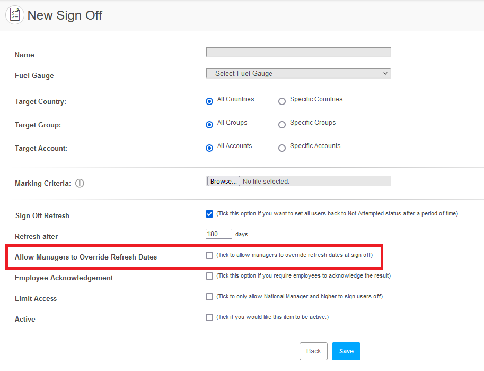The width and height of the screenshot is (484, 371).
Task: Click the Fuel Gauge dropdown chevron arrow
Action: [385, 74]
